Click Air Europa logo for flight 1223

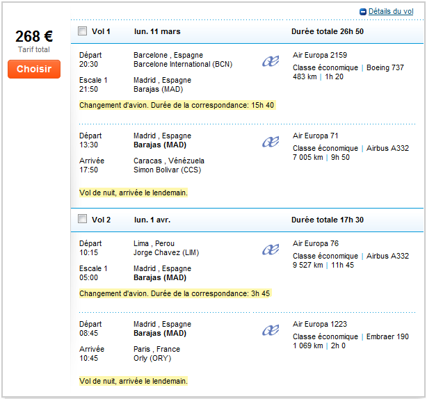pos(270,331)
